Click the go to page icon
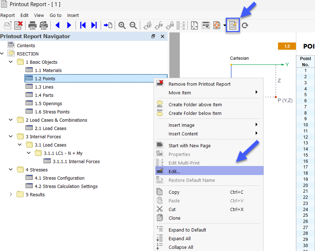Image resolution: width=315 pixels, height=251 pixels. [x=108, y=25]
